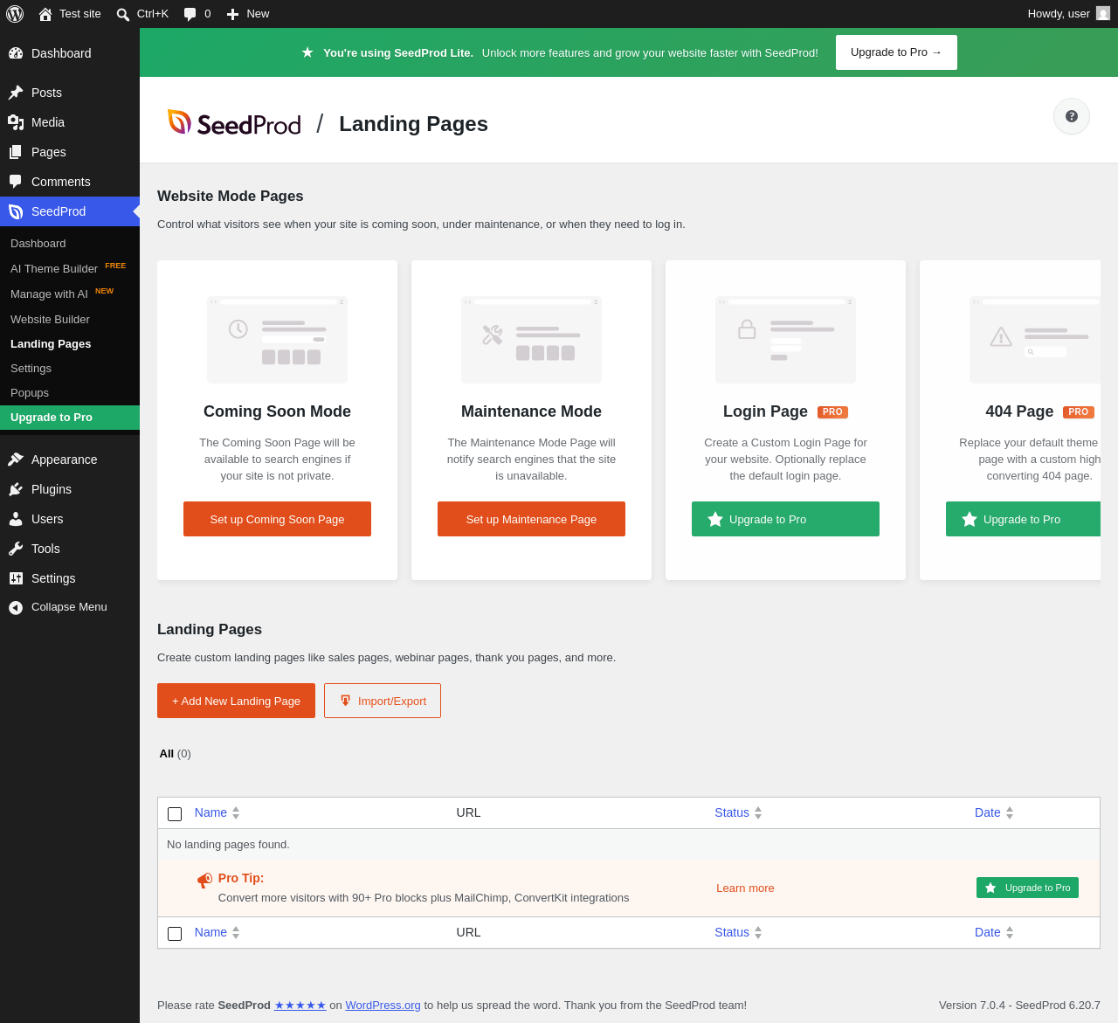Click the Posts pushpin icon
1118x1023 pixels.
tap(16, 93)
